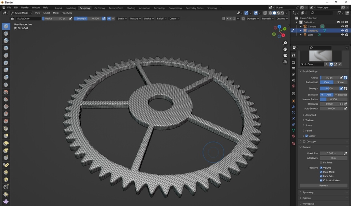
Task: Click the Voxel Size field
Action: point(331,153)
